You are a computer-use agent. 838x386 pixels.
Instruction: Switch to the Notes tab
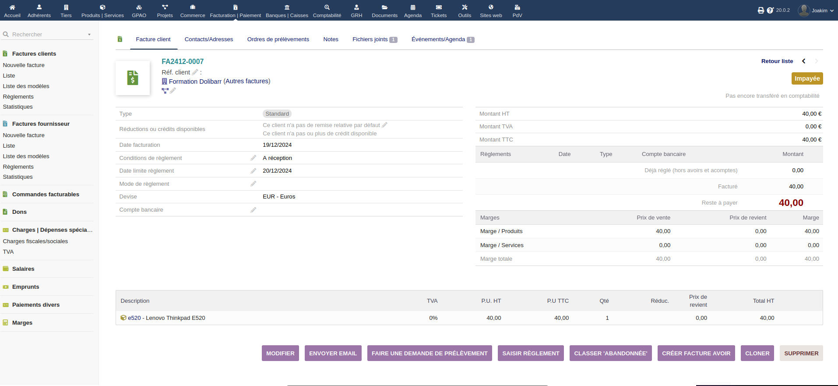pyautogui.click(x=331, y=39)
